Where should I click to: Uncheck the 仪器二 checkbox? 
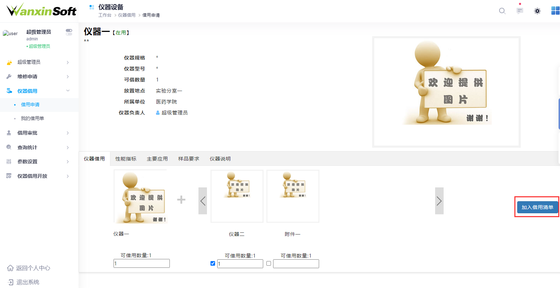point(213,264)
